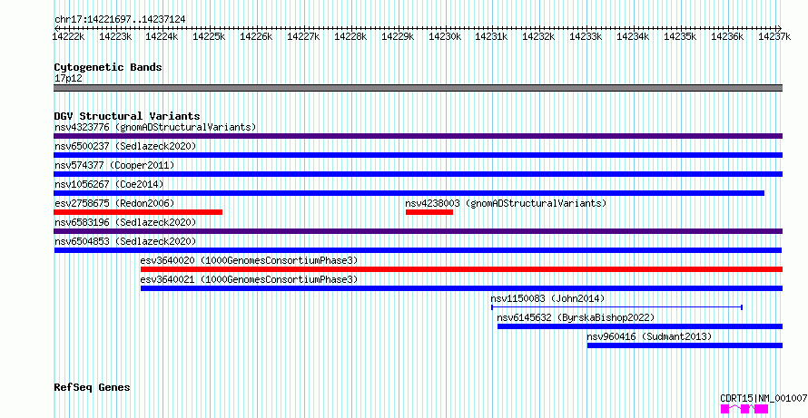Click the nsv960416 (Sudmant2013) label
The height and width of the screenshot is (418, 808).
click(649, 336)
